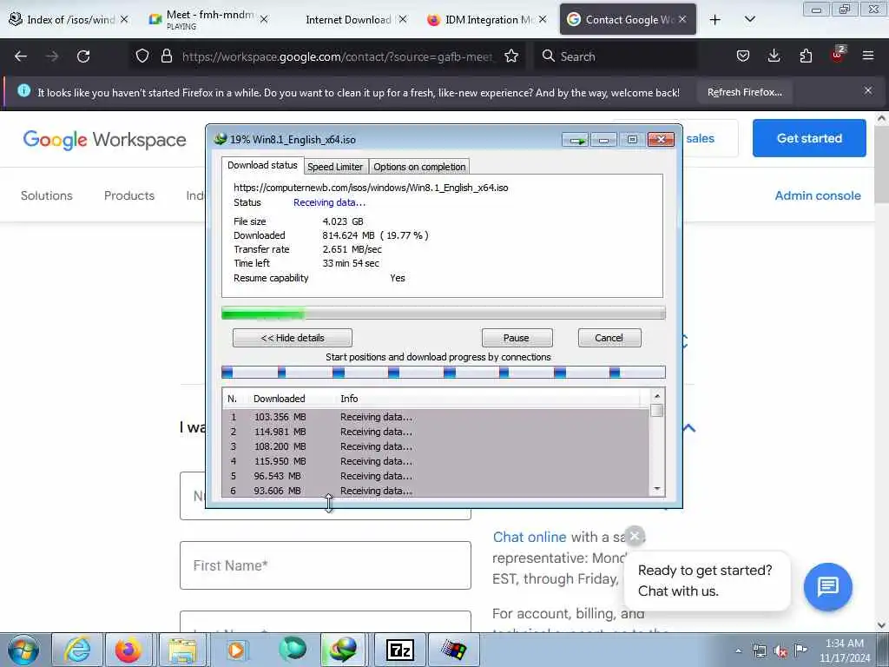Screen dimensions: 889x667
Task: Click the connections progress segment bar
Action: click(444, 372)
